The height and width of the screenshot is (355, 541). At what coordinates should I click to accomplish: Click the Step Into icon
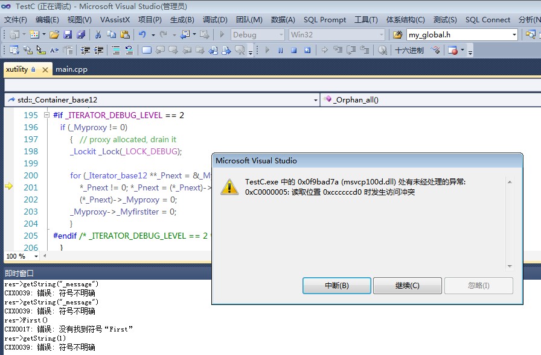point(338,50)
